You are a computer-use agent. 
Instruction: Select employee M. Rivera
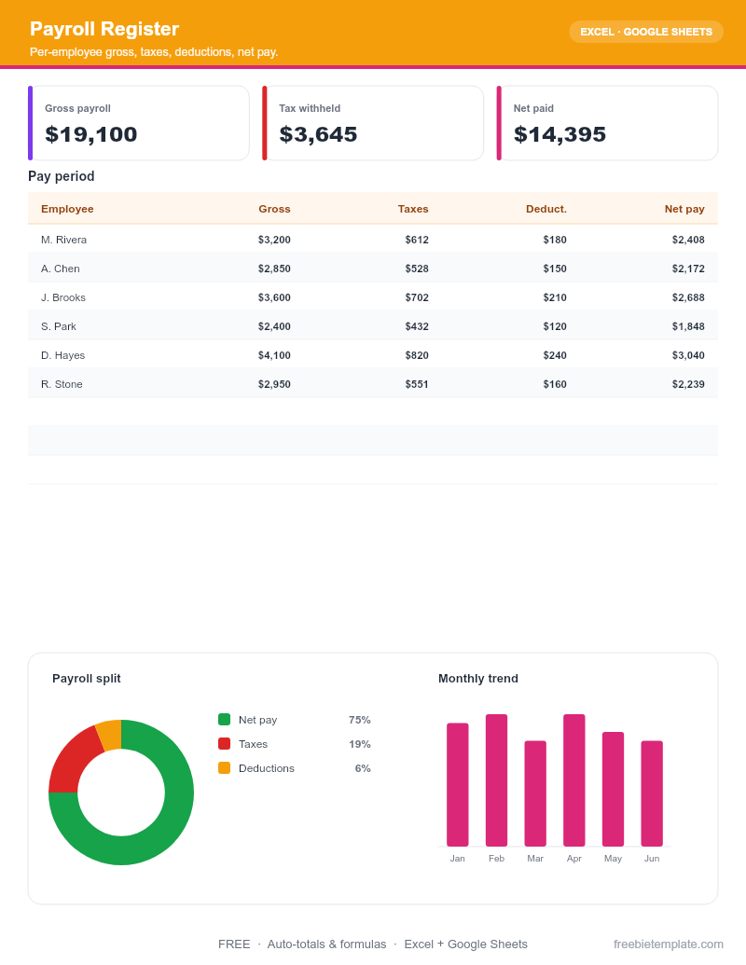point(64,240)
